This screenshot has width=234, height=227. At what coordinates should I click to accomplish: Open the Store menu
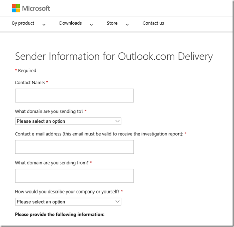[x=112, y=23]
